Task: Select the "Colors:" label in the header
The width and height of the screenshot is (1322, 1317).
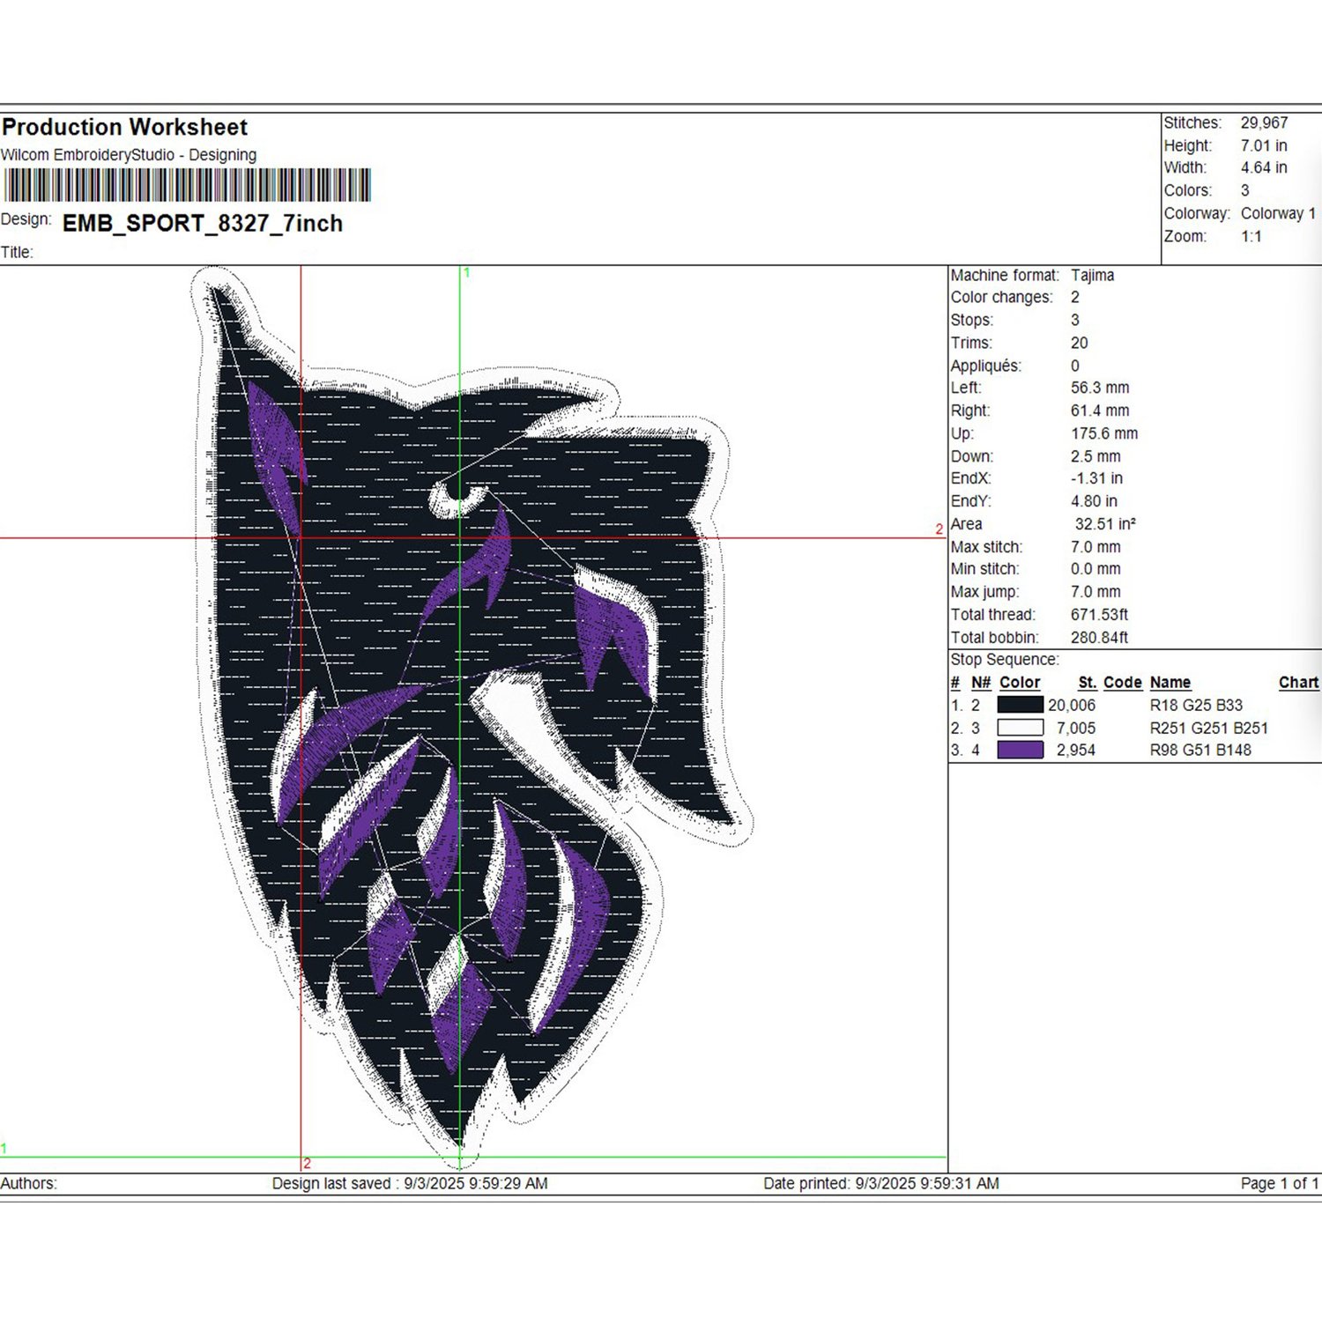Action: [1188, 190]
